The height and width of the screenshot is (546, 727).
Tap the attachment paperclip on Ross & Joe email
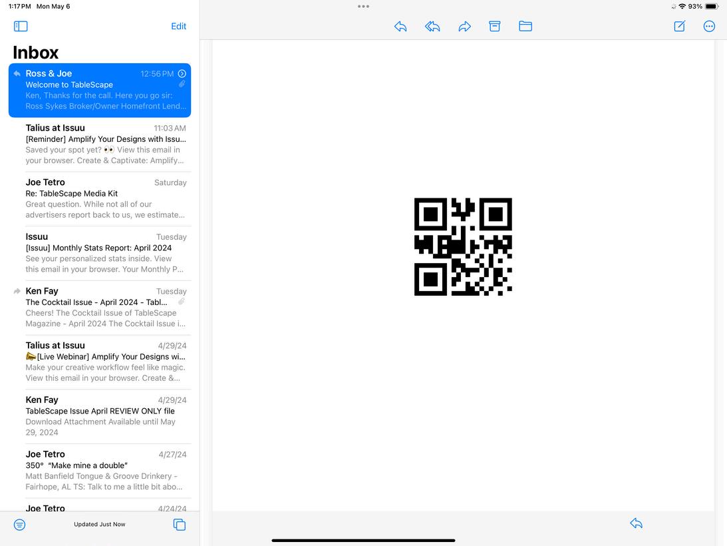pyautogui.click(x=182, y=84)
